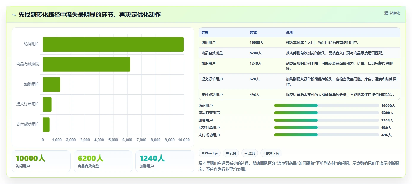Click the 漏斗转化 label at top right
Screen dimensions: 412x184
pos(392,13)
